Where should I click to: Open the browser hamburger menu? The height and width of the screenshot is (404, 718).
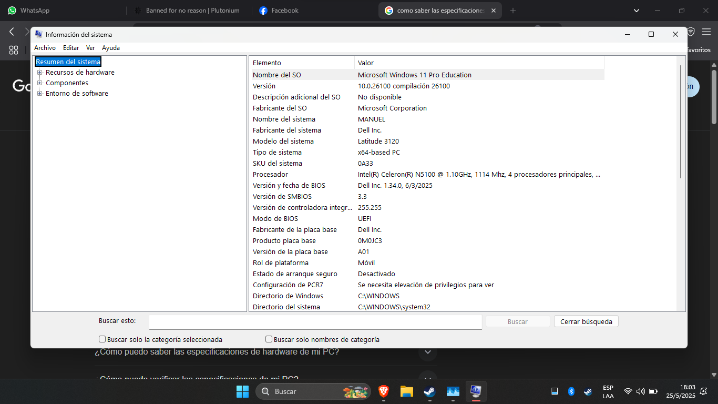(706, 32)
